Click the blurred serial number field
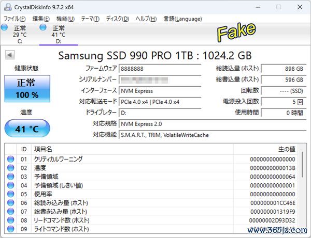The height and width of the screenshot is (238, 311). 160,80
